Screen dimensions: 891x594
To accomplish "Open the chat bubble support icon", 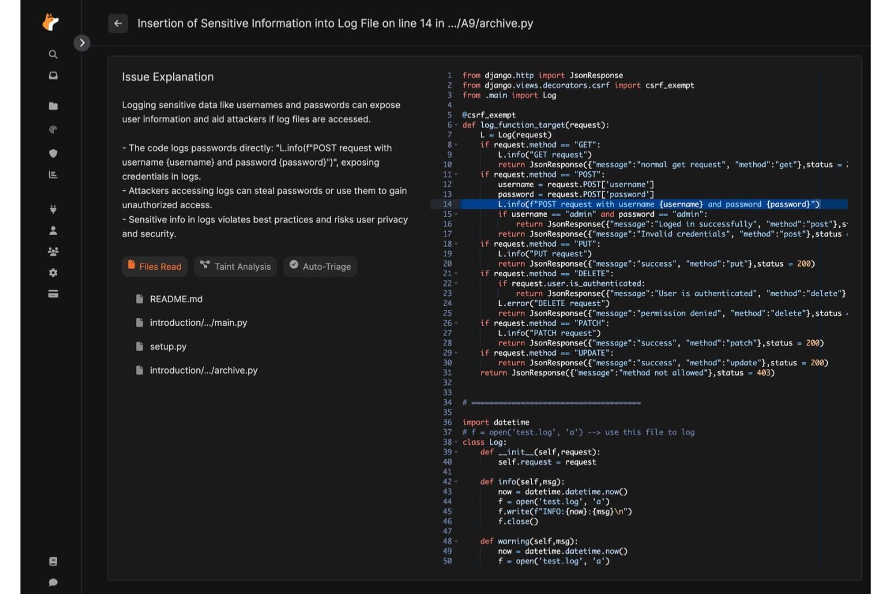I will pos(53,582).
